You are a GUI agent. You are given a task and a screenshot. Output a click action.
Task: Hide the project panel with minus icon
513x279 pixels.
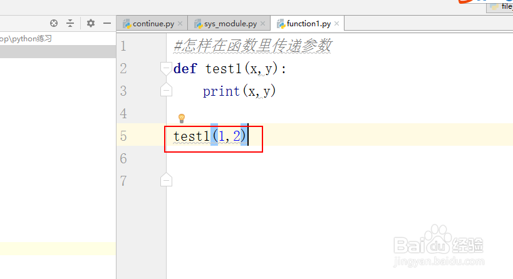(107, 23)
